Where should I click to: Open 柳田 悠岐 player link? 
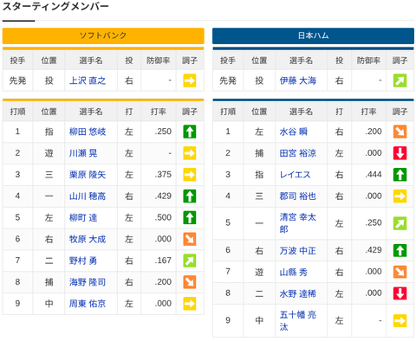tap(88, 132)
